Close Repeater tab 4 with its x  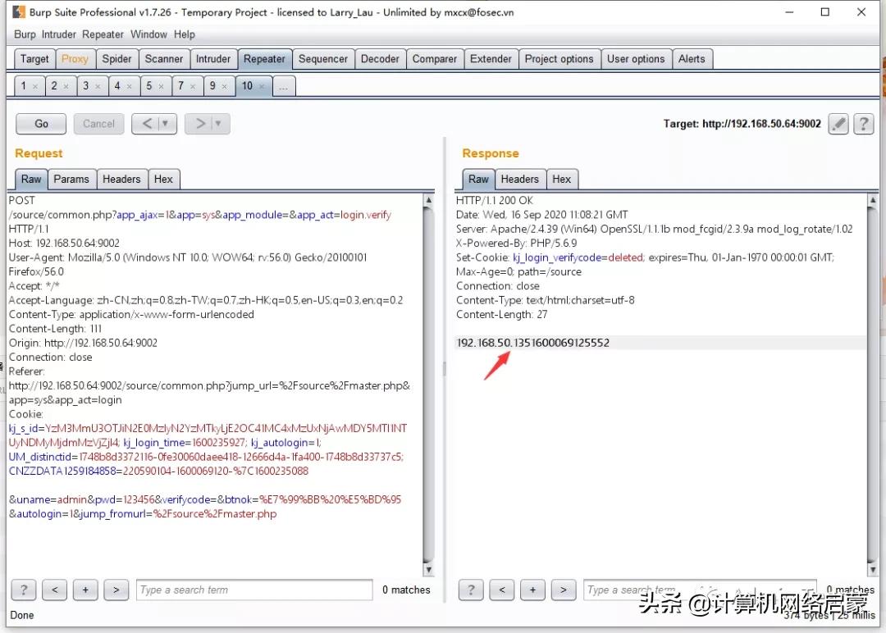(x=130, y=86)
